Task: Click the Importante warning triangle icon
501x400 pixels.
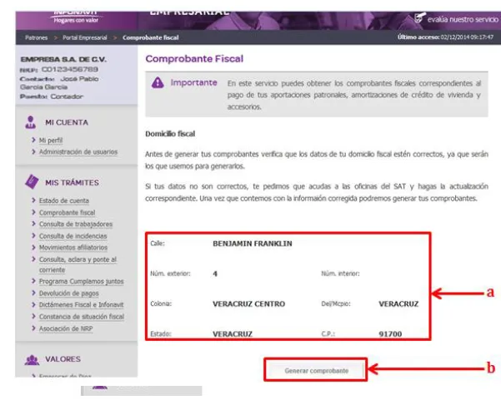Action: (x=158, y=83)
